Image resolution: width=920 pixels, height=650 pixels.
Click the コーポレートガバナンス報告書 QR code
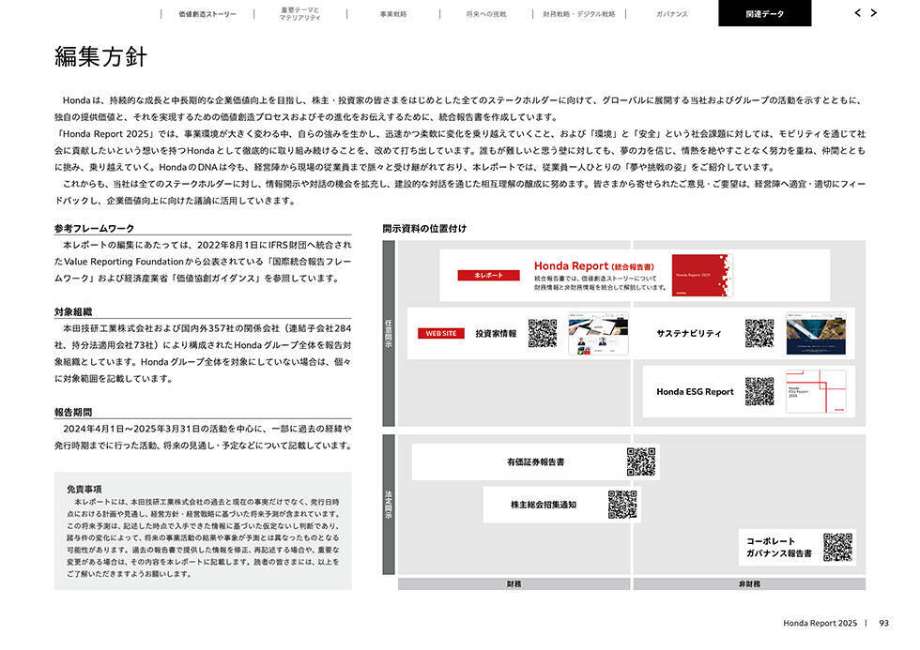(x=837, y=547)
